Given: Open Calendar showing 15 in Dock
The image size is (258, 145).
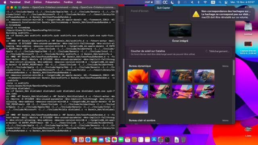Looking at the screenshot, I should [127, 140].
